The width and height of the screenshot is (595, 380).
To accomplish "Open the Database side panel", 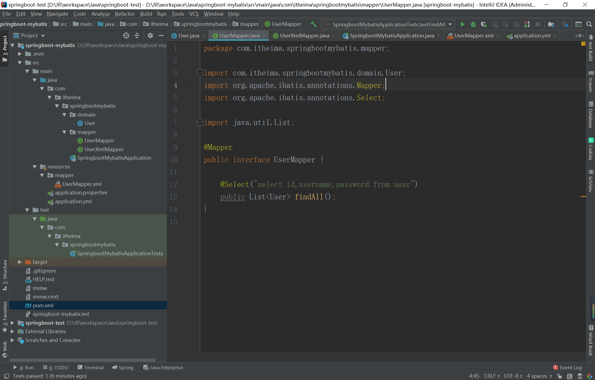I will 591,115.
